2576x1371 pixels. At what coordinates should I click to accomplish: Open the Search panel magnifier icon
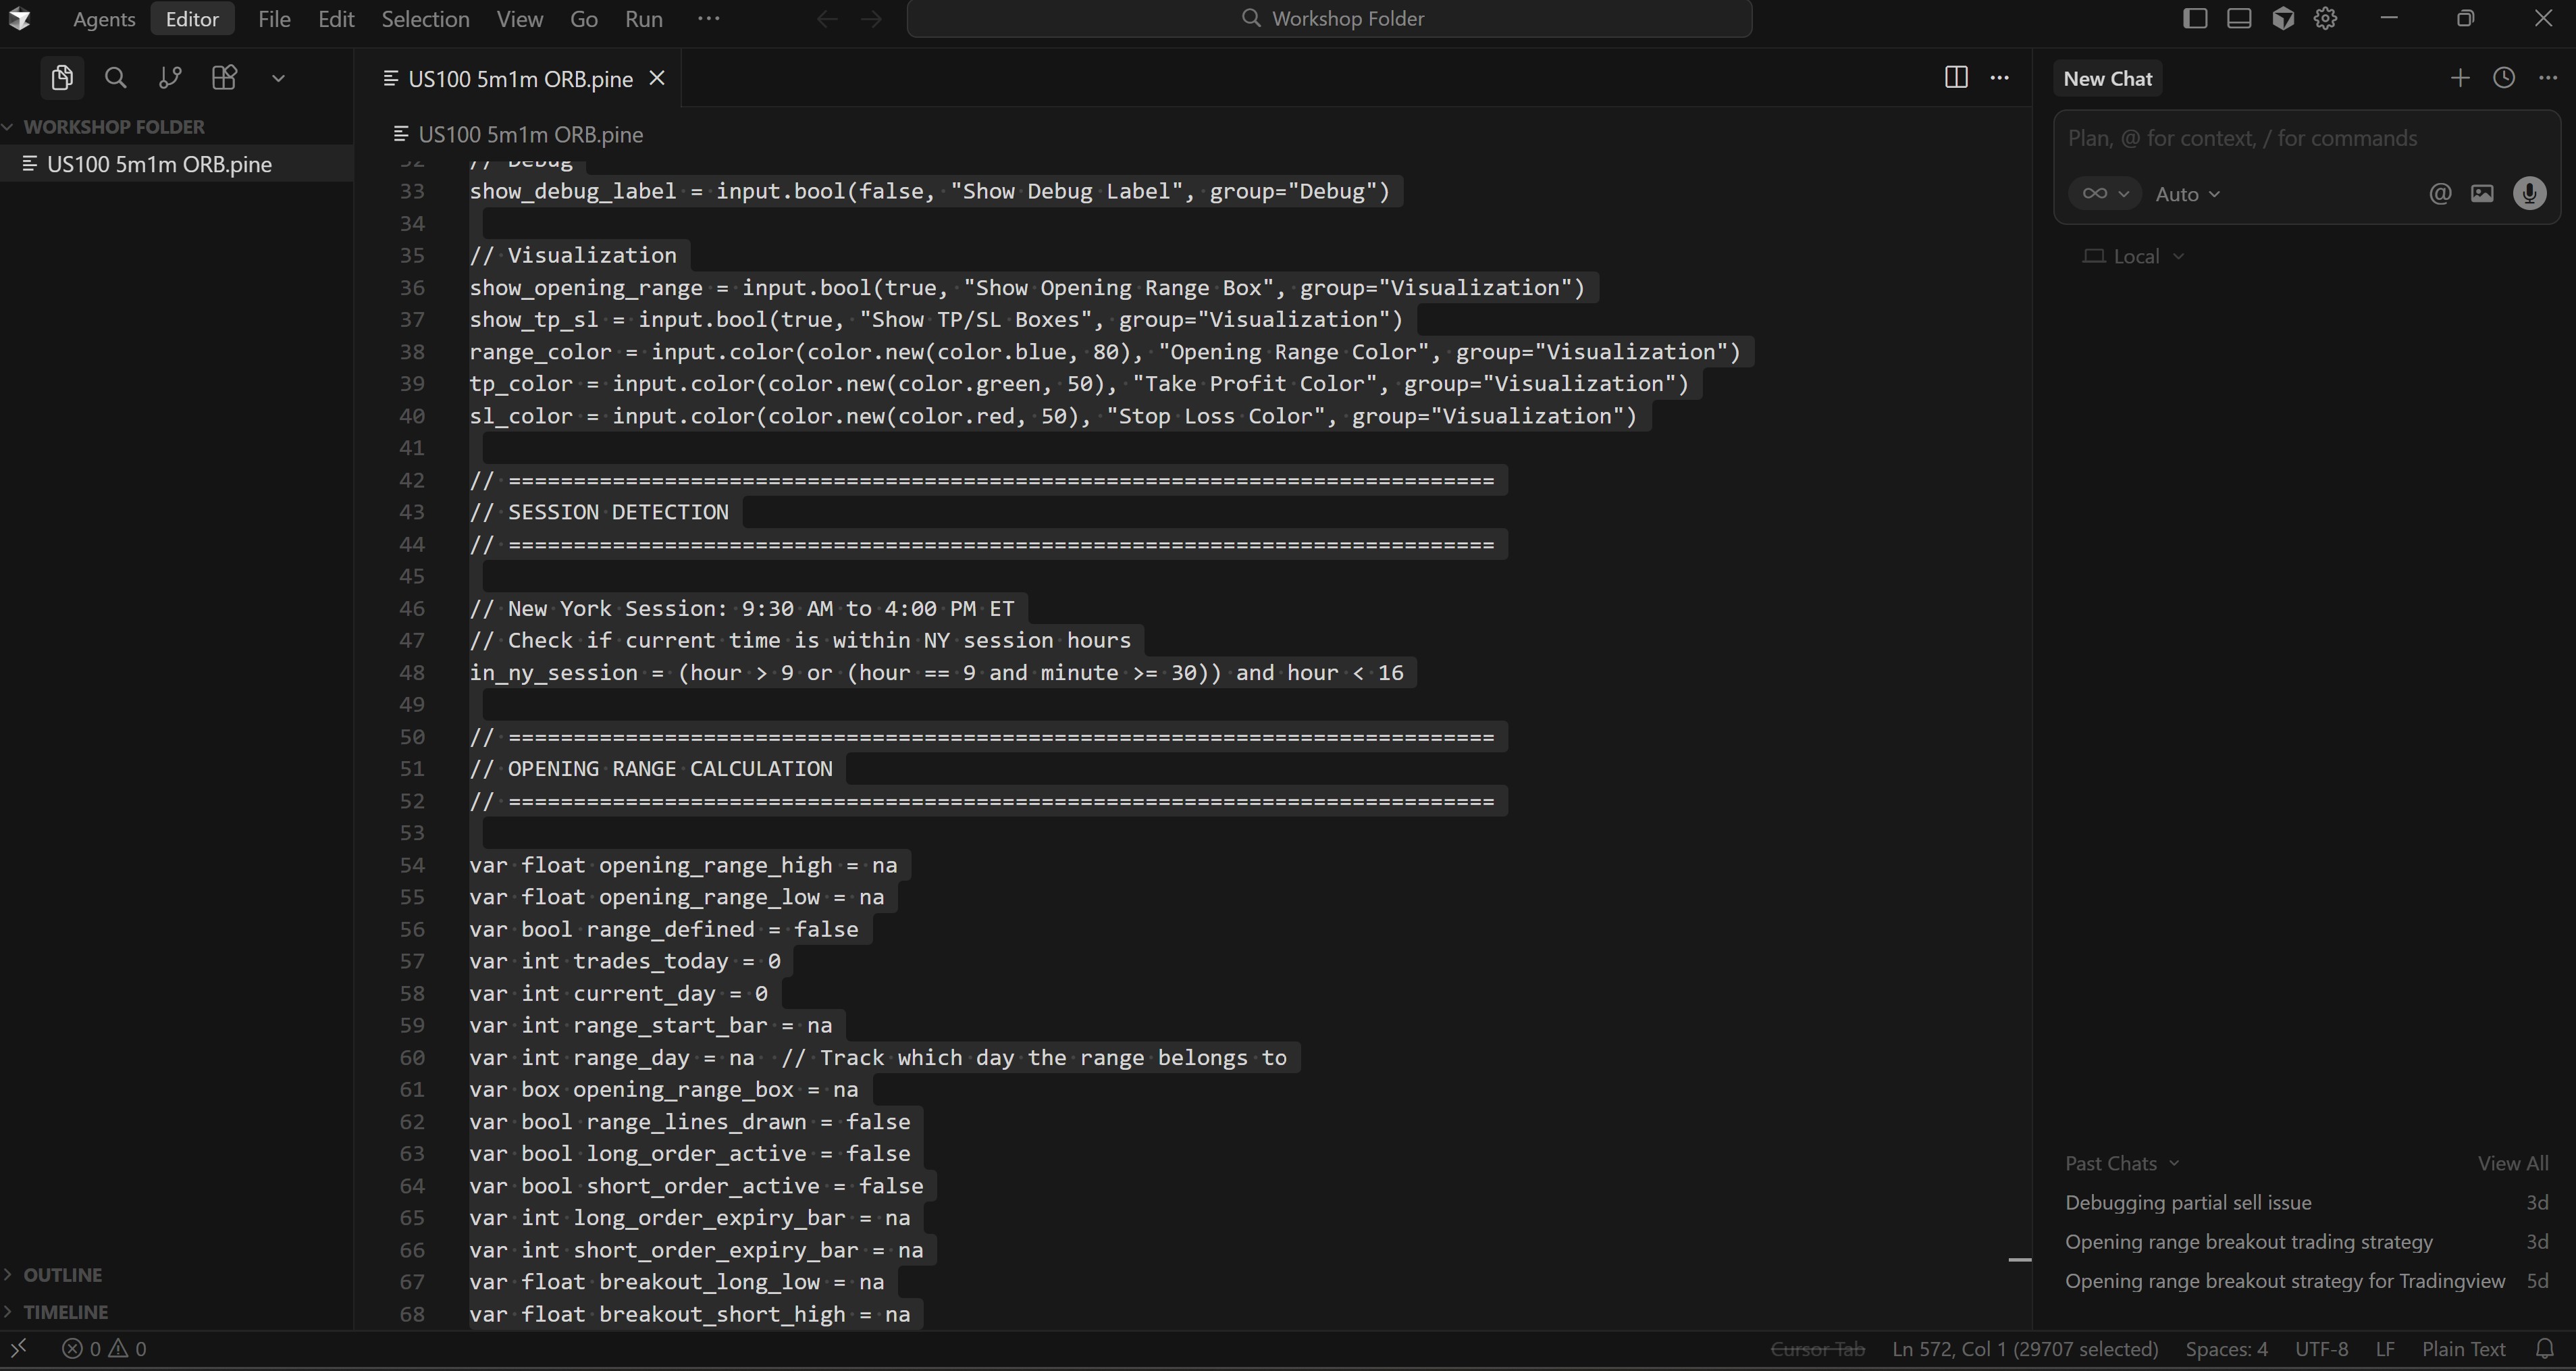tap(116, 78)
